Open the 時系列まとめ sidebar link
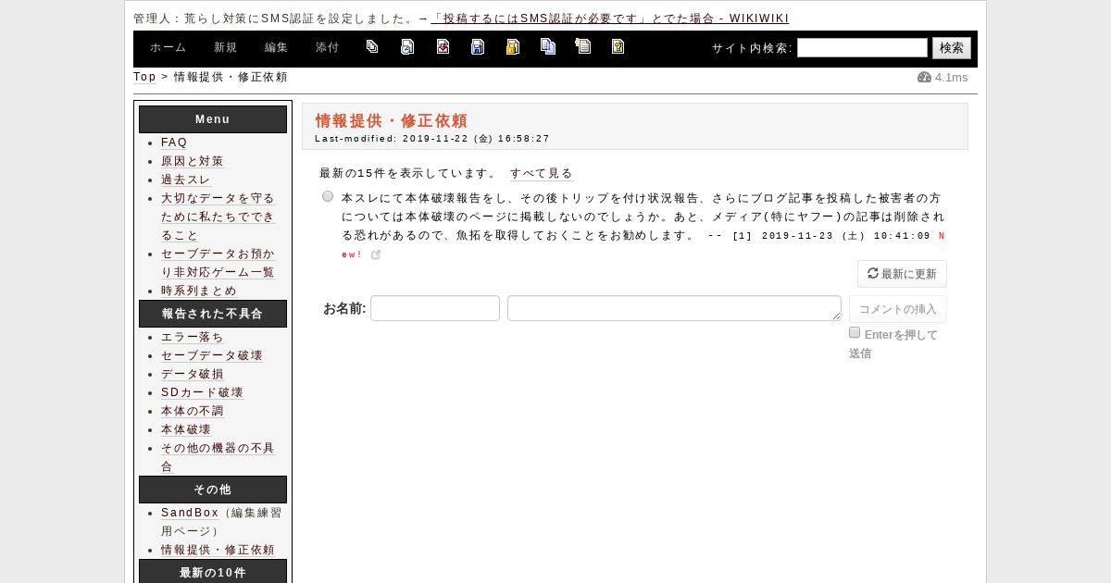Image resolution: width=1111 pixels, height=583 pixels. pyautogui.click(x=199, y=291)
